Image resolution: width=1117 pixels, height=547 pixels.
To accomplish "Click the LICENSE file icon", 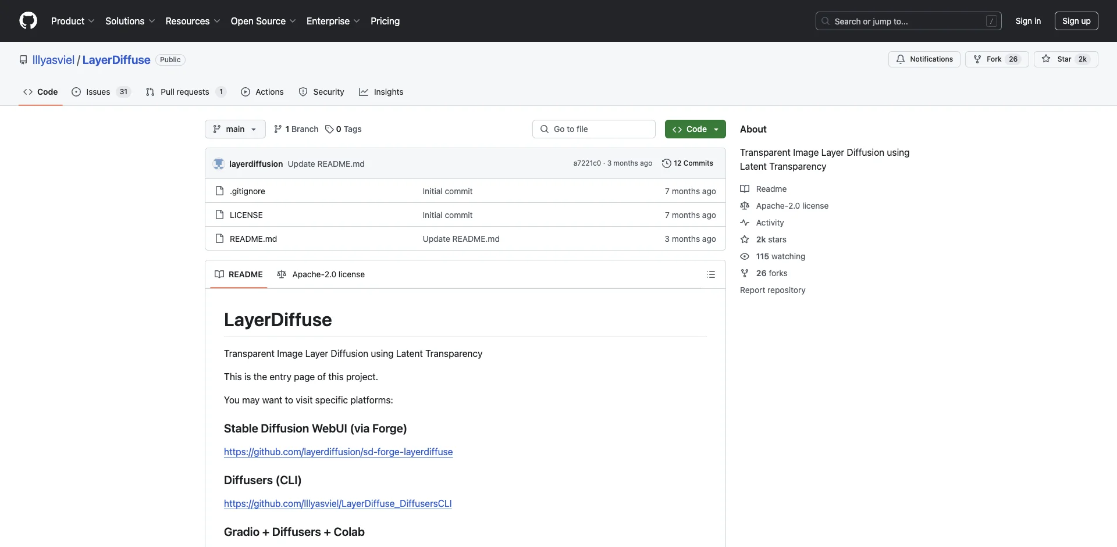I will click(x=219, y=215).
